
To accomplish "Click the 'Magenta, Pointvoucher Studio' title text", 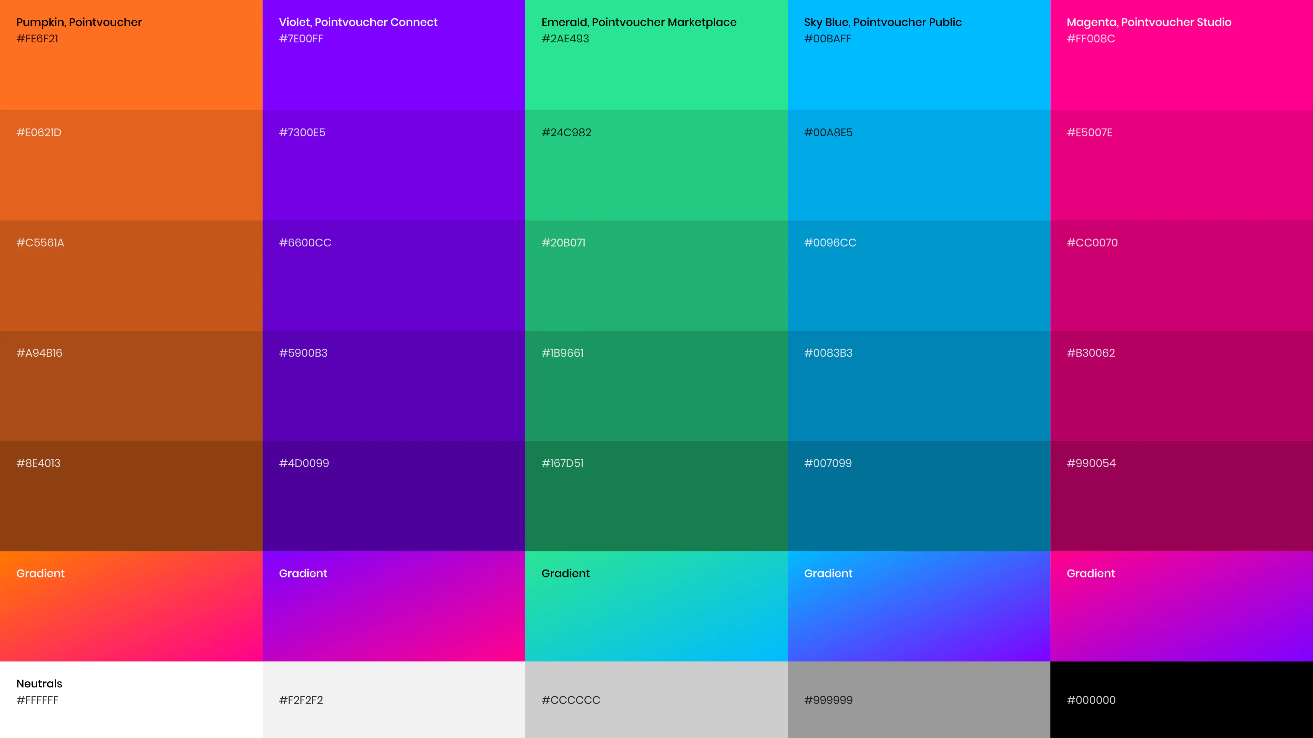I will pyautogui.click(x=1149, y=23).
